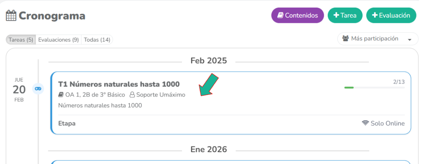
Task: Click the Etapa label in task card
Action: click(x=67, y=123)
